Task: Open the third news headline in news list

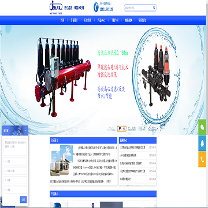Action: (x=131, y=164)
